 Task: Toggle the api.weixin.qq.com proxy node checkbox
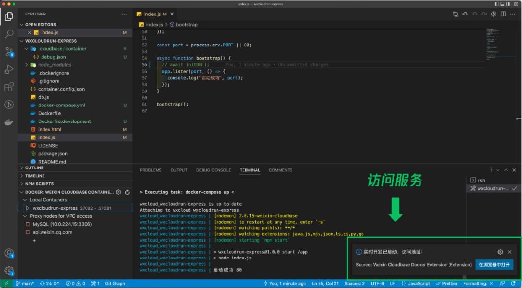[x=28, y=232]
